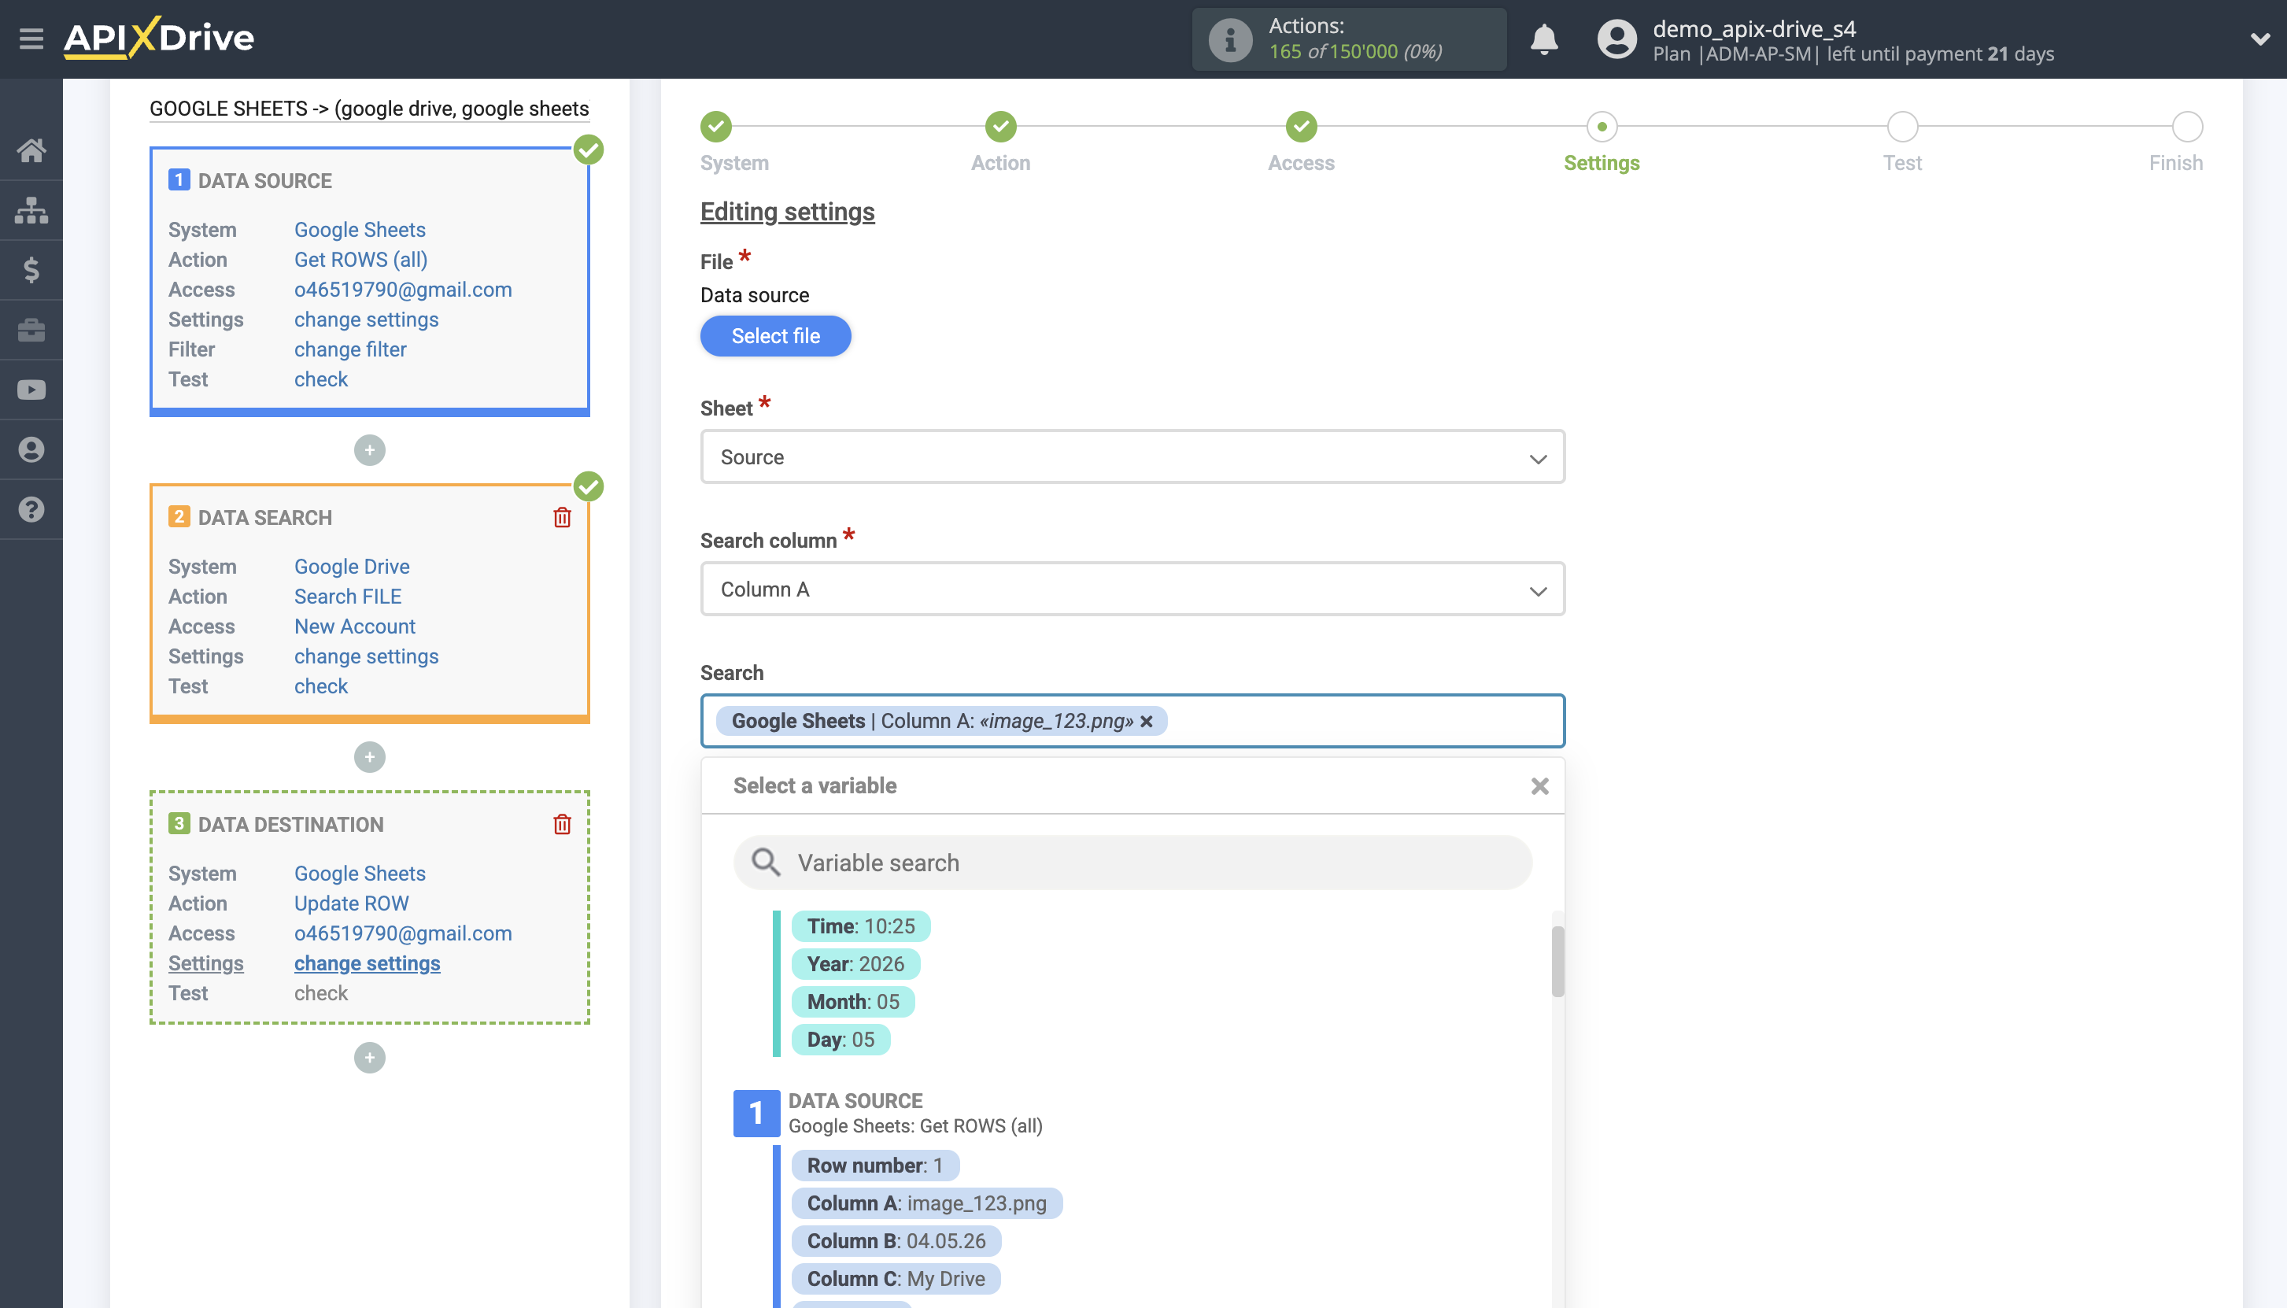Screen dimensions: 2287x1308
Task: Select Column B: 04.05.26 variable
Action: pos(896,1240)
